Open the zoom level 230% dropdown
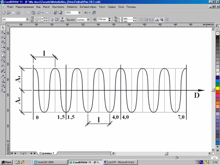 (x=79, y=12)
